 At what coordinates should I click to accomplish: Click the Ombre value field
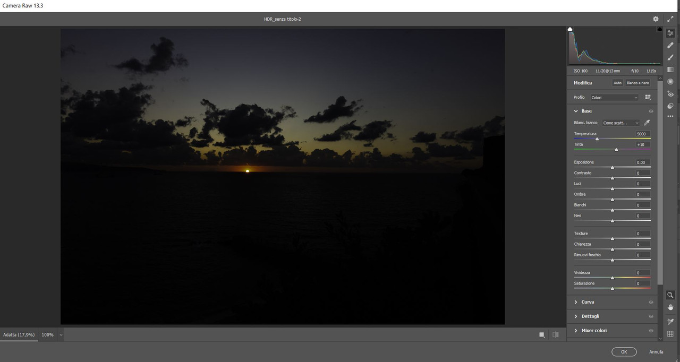(x=642, y=194)
